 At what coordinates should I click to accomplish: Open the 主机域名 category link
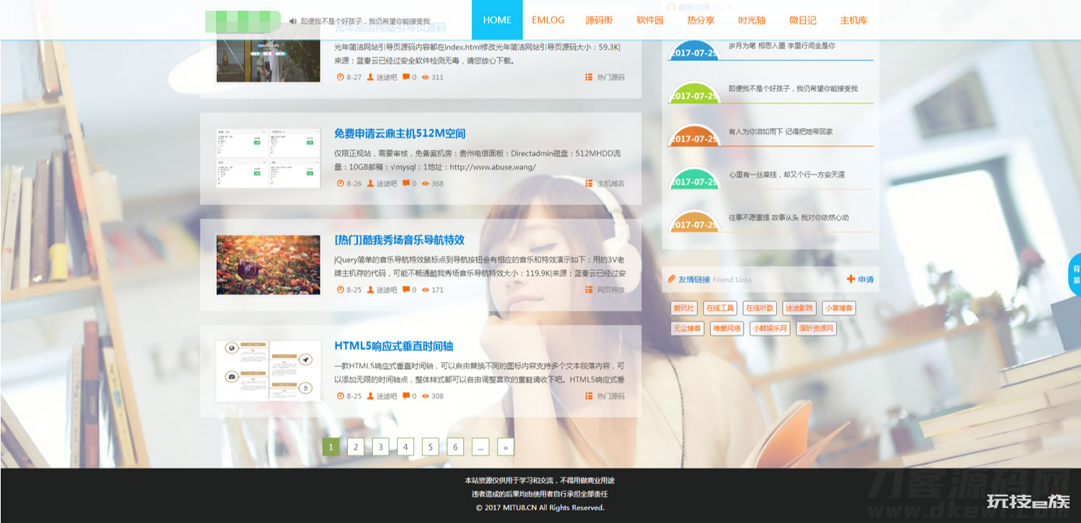point(611,183)
